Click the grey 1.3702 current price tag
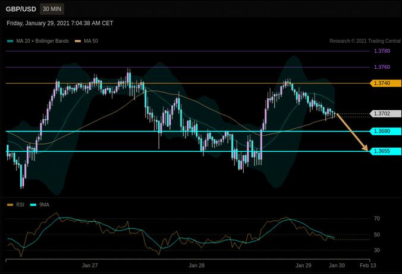The width and height of the screenshot is (402, 274). 385,113
